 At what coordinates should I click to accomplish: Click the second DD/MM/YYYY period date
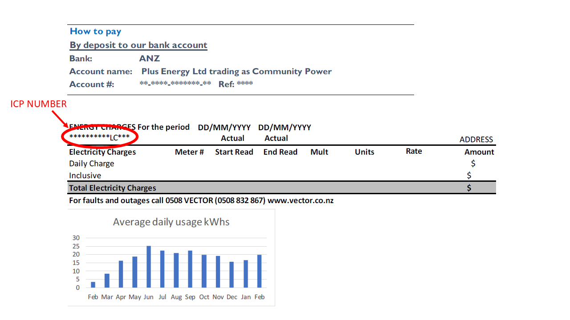(x=284, y=128)
